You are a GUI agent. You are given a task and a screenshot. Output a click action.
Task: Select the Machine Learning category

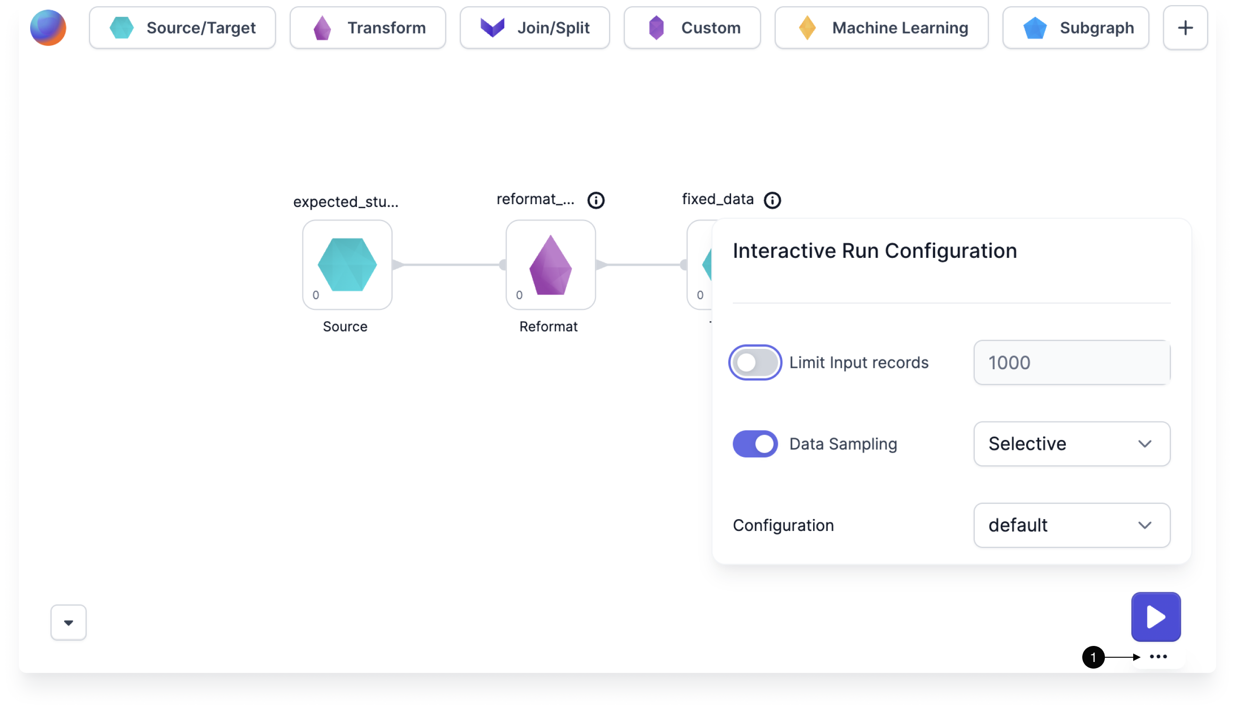click(x=881, y=28)
